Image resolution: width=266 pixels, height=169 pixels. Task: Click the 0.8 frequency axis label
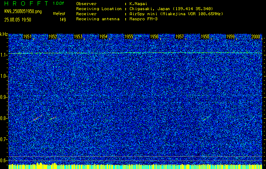click(x=3, y=118)
